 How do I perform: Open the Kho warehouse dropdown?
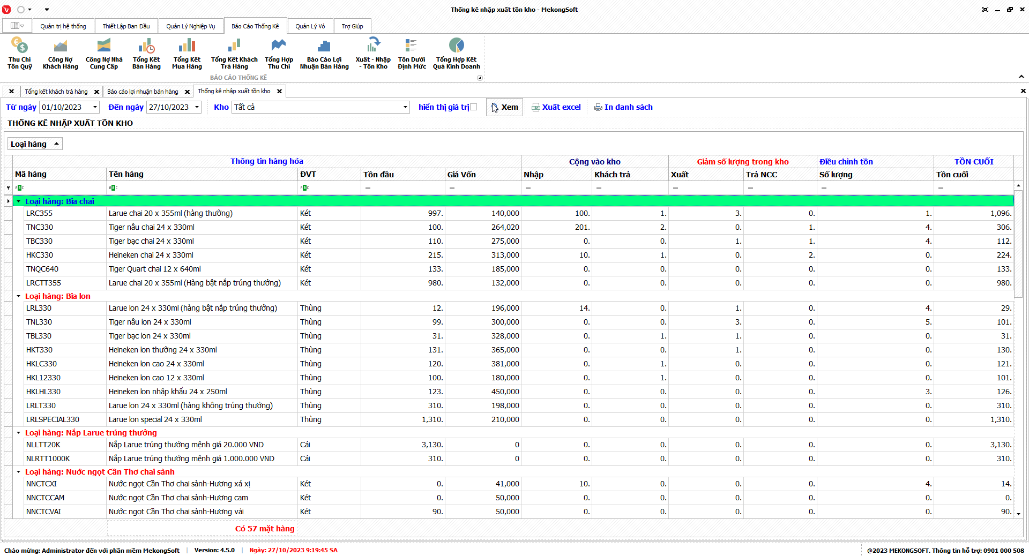pos(405,107)
